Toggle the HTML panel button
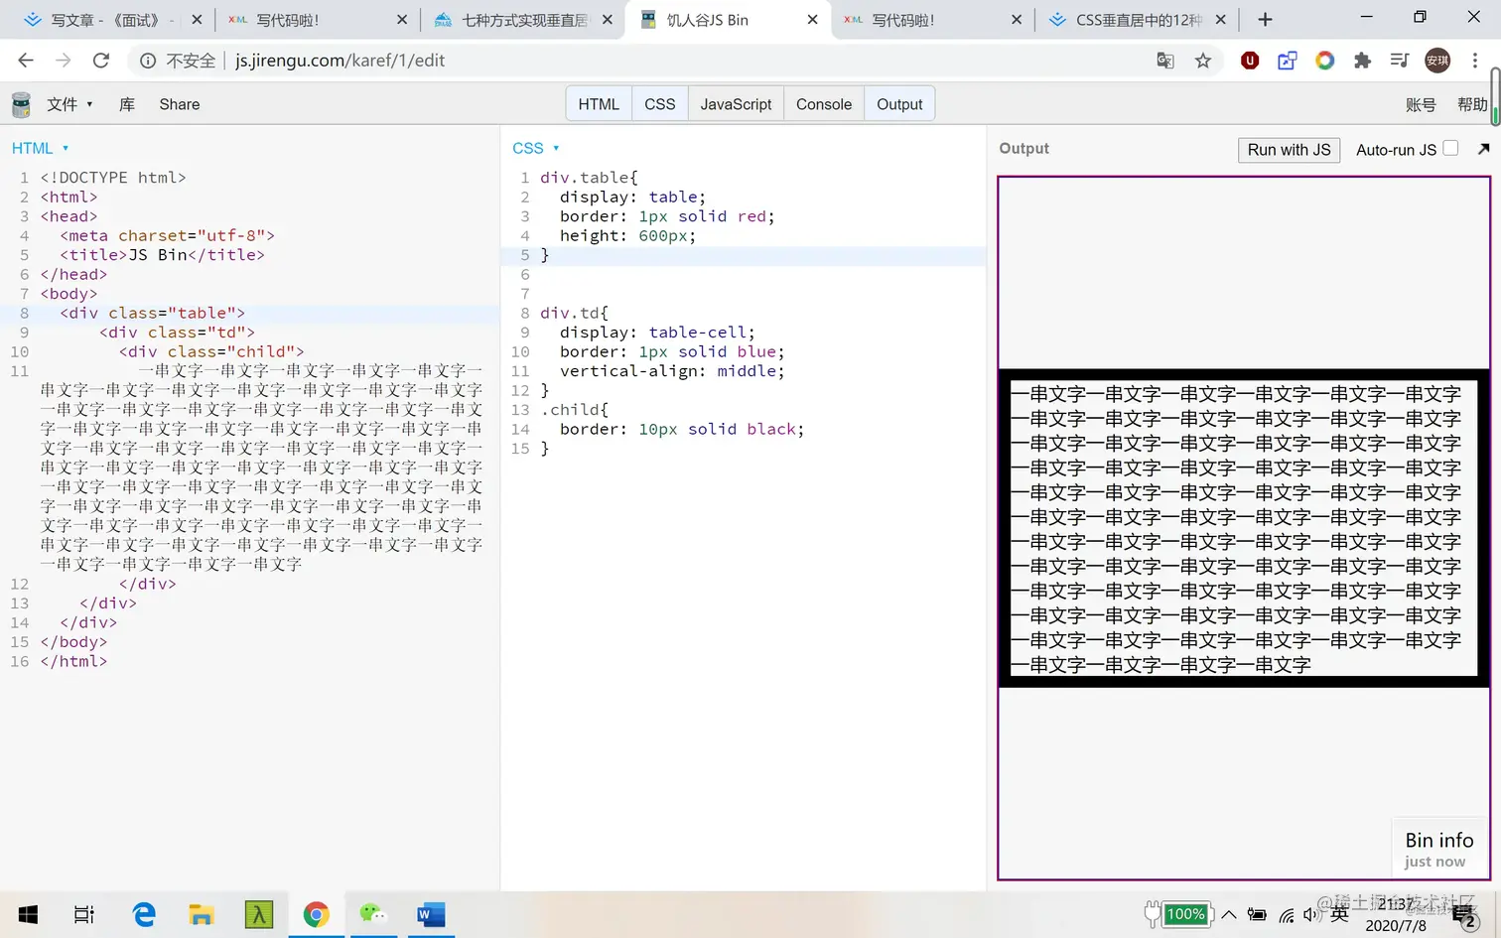The image size is (1501, 938). pos(599,104)
